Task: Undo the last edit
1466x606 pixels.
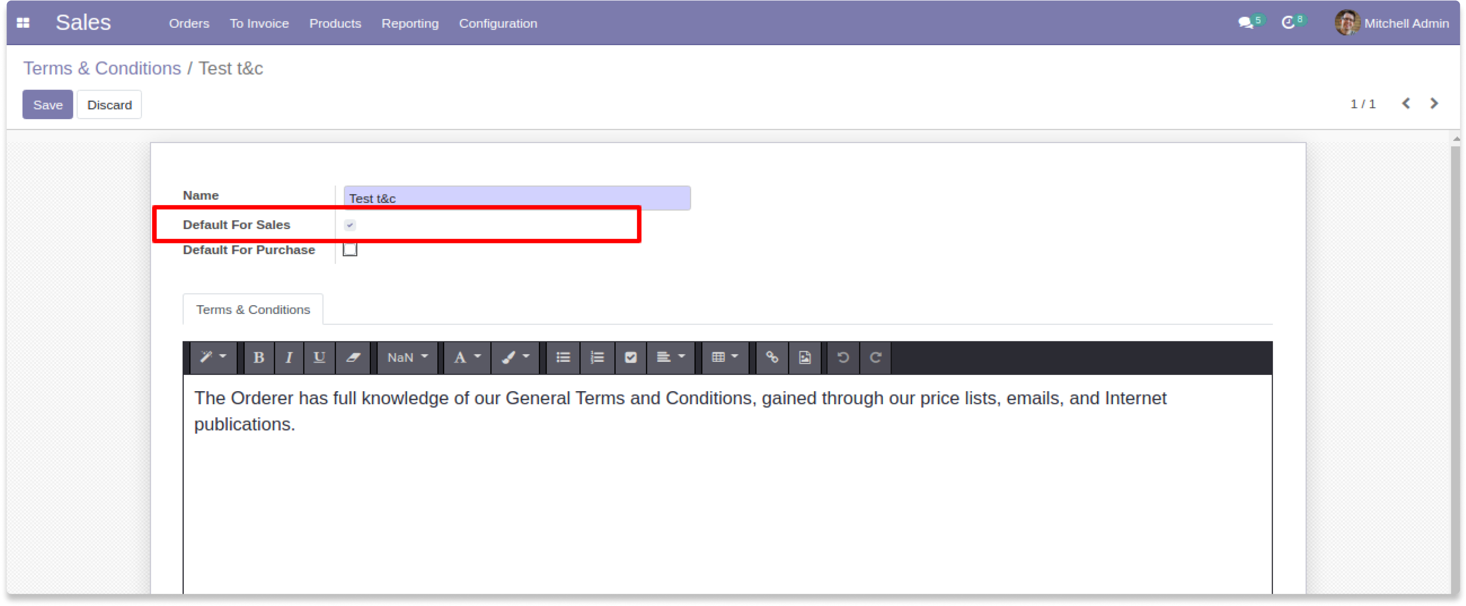Action: click(843, 357)
